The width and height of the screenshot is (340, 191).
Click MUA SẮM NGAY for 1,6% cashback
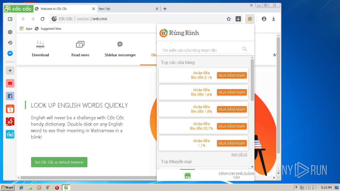pyautogui.click(x=232, y=92)
